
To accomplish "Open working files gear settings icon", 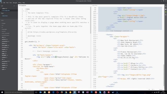I will pos(14,6).
